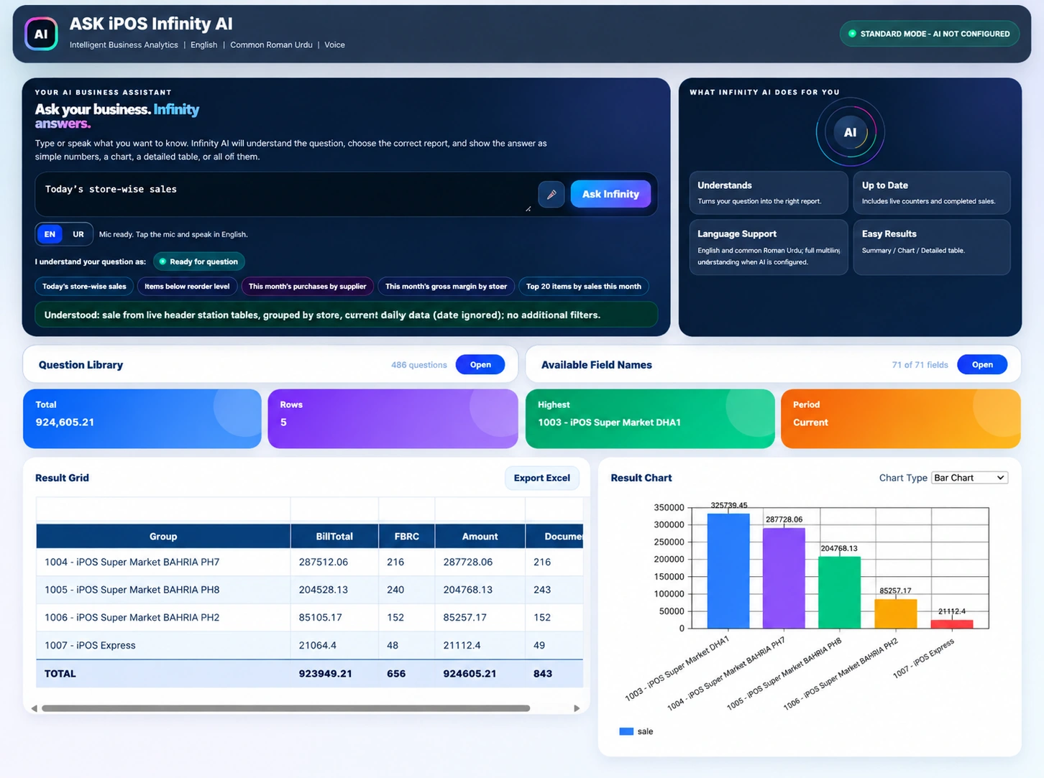Image resolution: width=1044 pixels, height=778 pixels.
Task: Switch the mic language to EN
Action: pos(50,234)
